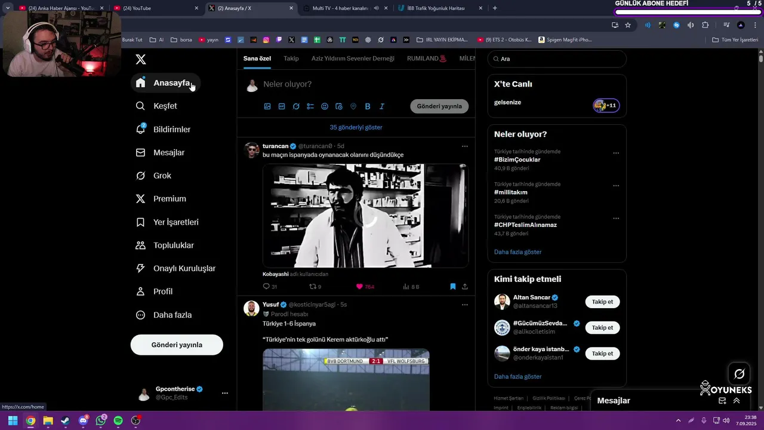
Task: Show more trends Daha fazla göster
Action: point(517,252)
